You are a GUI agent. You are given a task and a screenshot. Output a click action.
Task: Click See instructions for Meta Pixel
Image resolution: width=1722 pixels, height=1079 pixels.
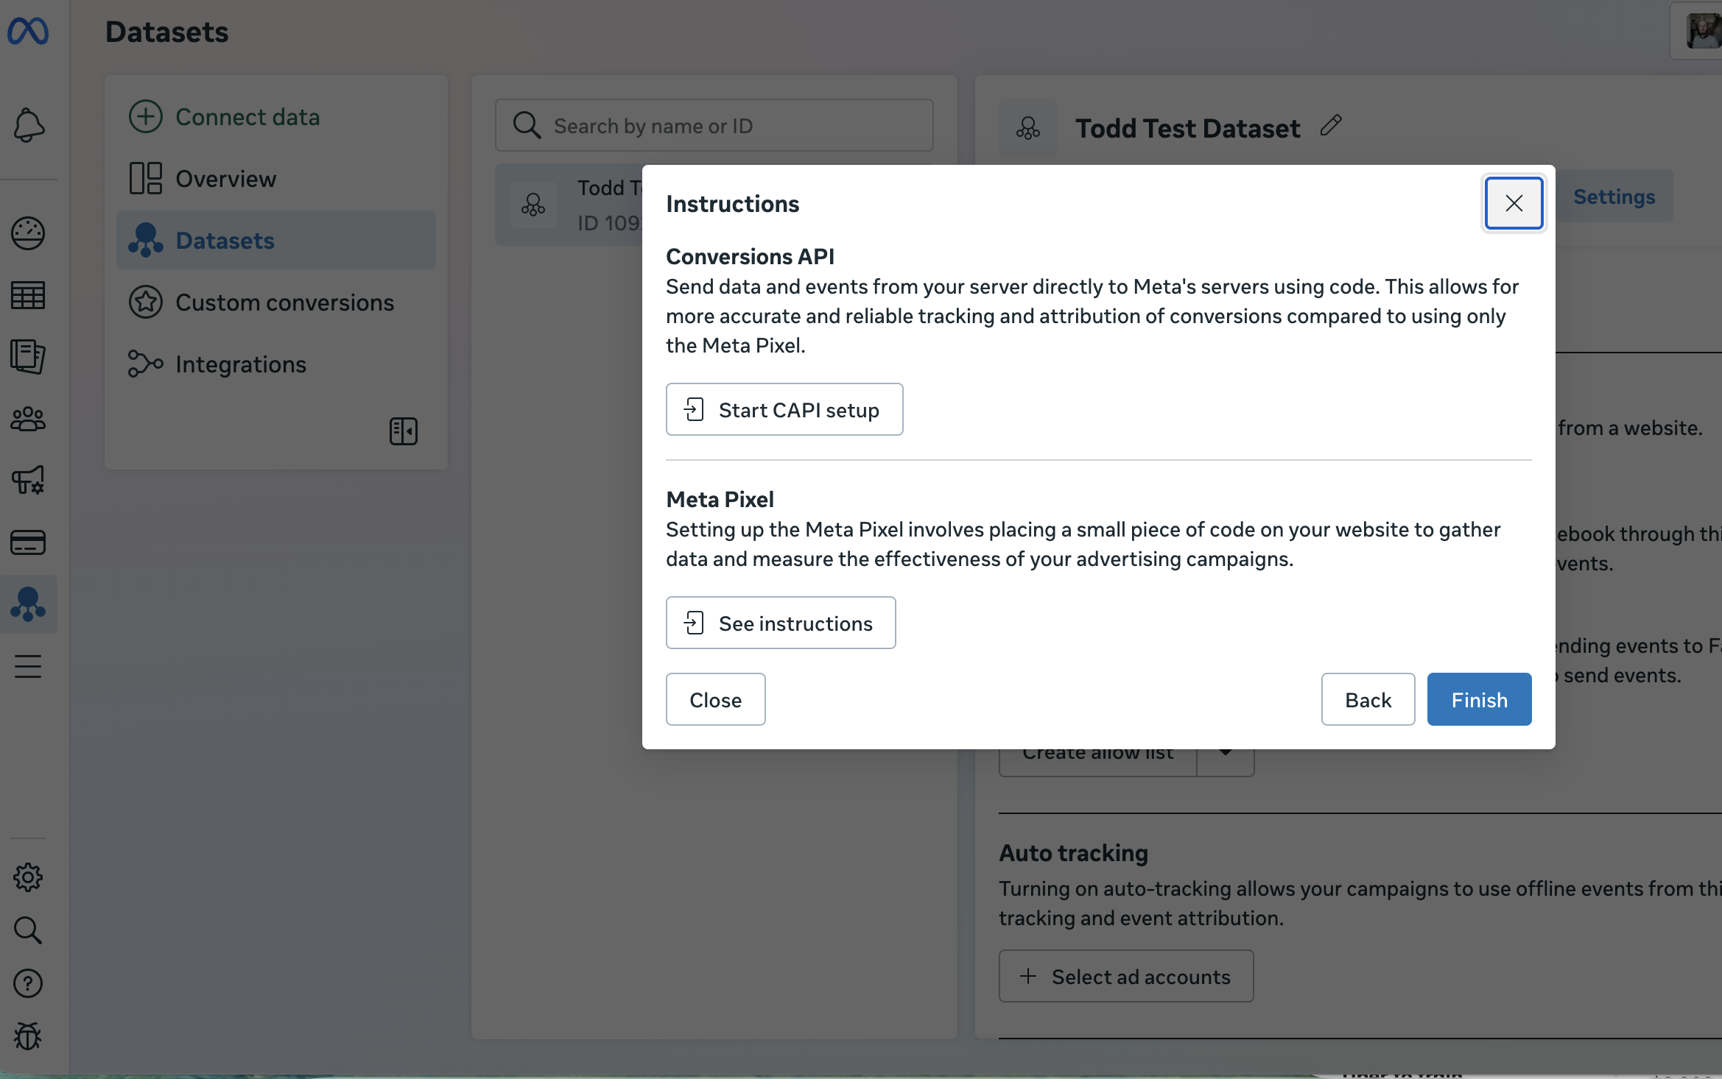pyautogui.click(x=781, y=623)
